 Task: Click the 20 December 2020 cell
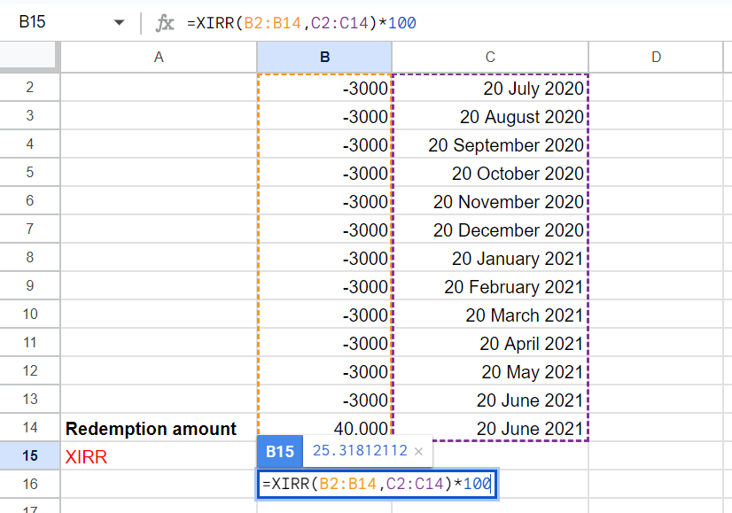[490, 230]
